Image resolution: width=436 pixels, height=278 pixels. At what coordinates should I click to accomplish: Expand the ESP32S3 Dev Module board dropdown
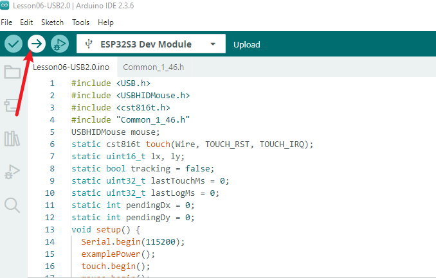(x=213, y=44)
